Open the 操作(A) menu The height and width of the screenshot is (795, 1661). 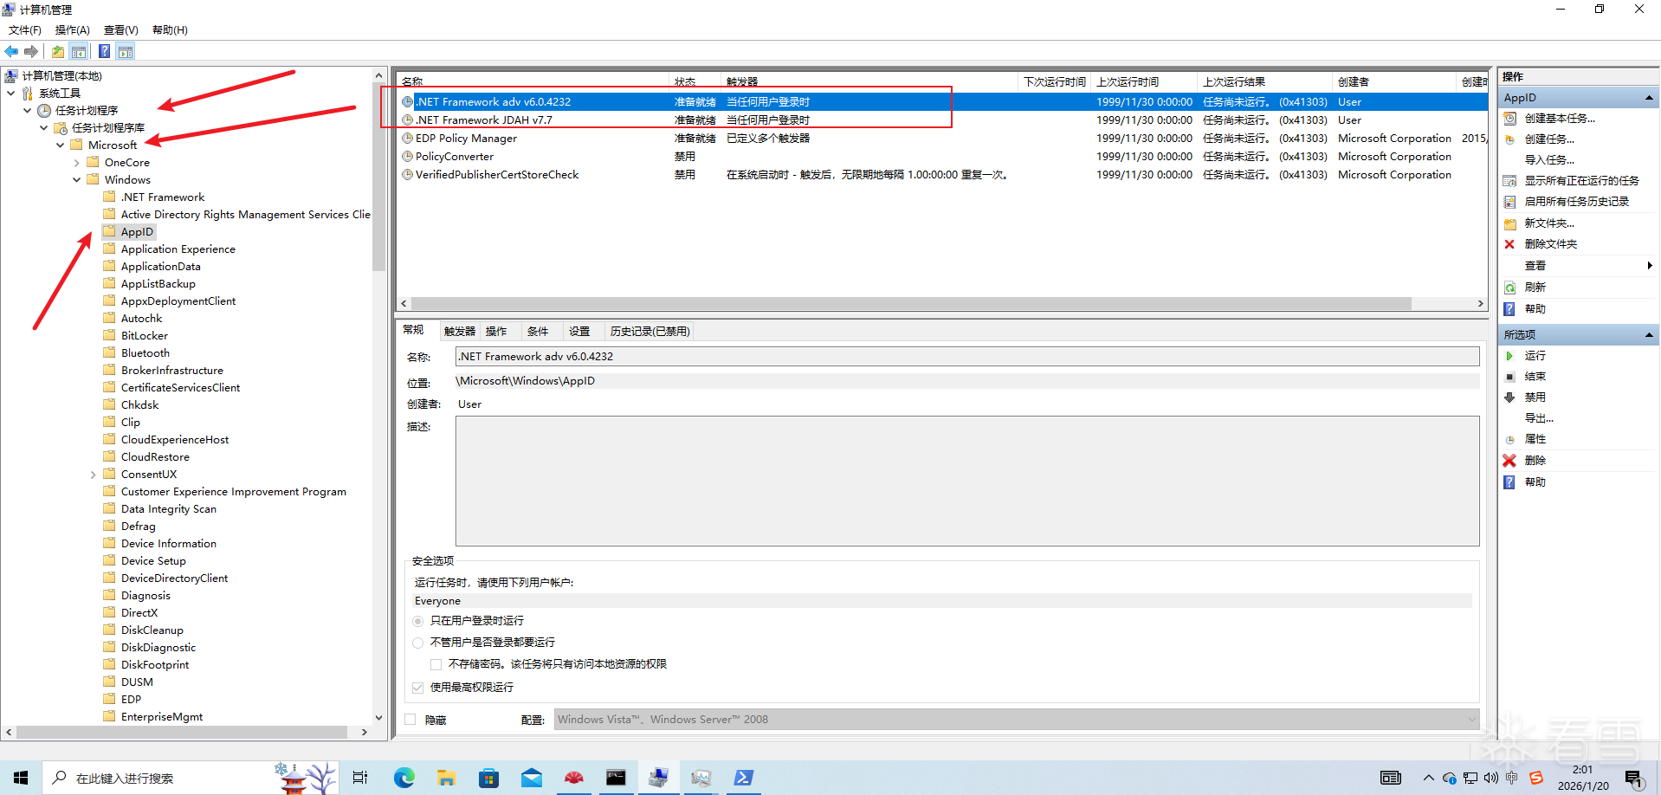(72, 30)
